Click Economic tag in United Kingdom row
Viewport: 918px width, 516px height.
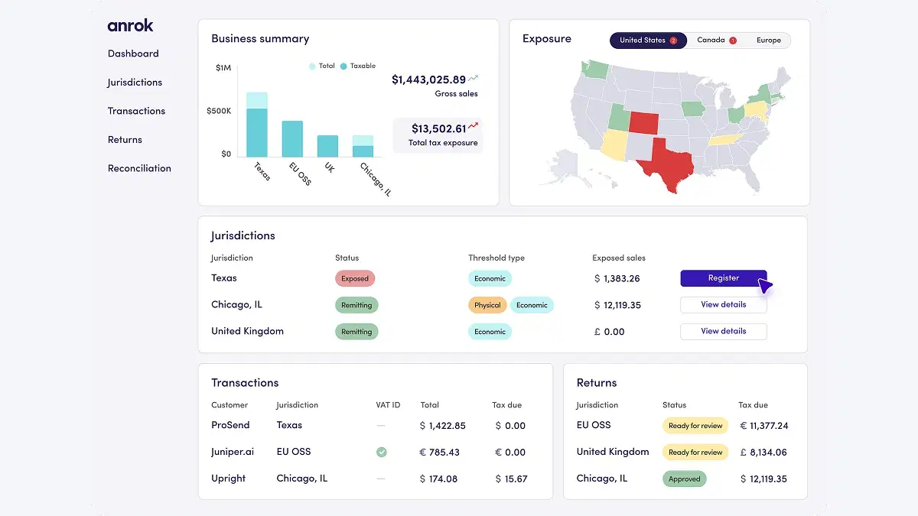coord(490,332)
